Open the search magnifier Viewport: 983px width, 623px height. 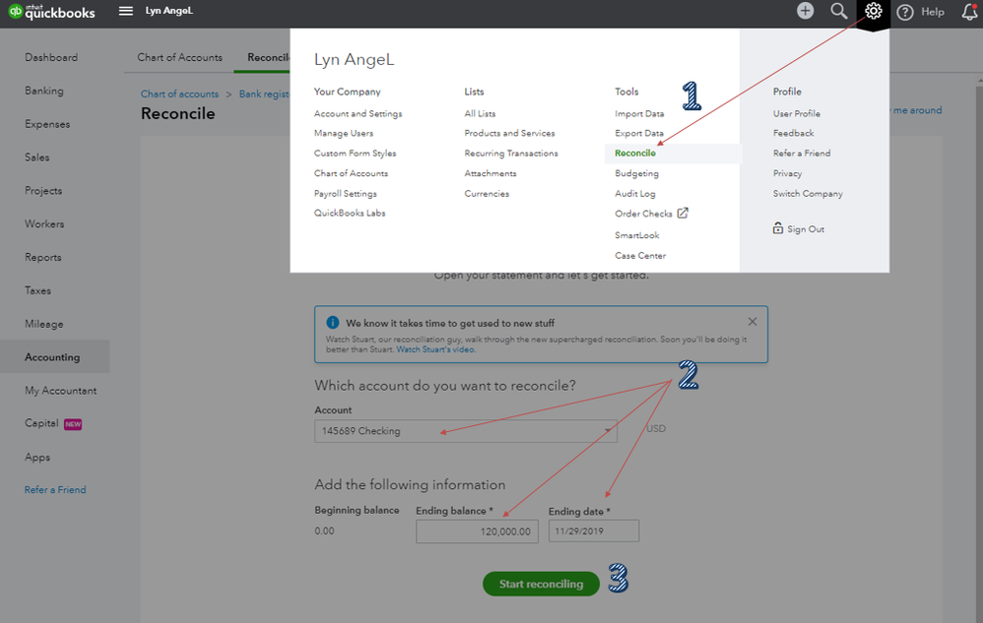tap(839, 11)
